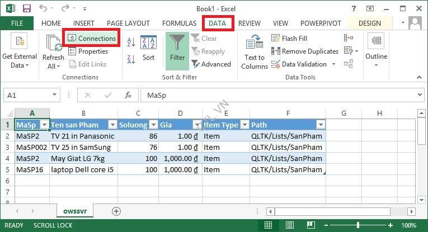Click the greyed Edit Links command
Image resolution: width=428 pixels, height=232 pixels.
pyautogui.click(x=88, y=64)
